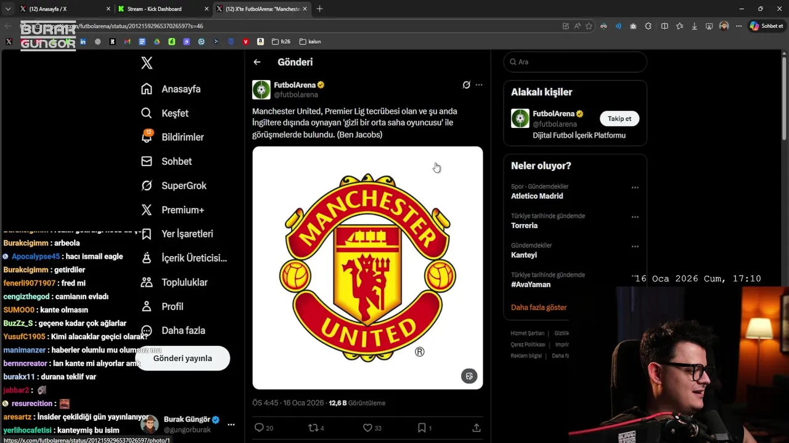Screen dimensions: 789x443
Task: Open a new browser tab
Action: [319, 9]
